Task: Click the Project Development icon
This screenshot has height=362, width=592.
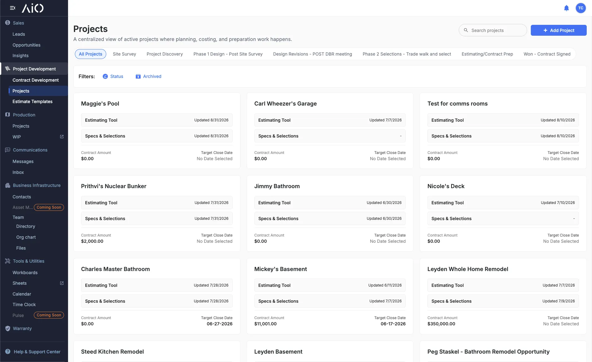Action: (x=8, y=69)
